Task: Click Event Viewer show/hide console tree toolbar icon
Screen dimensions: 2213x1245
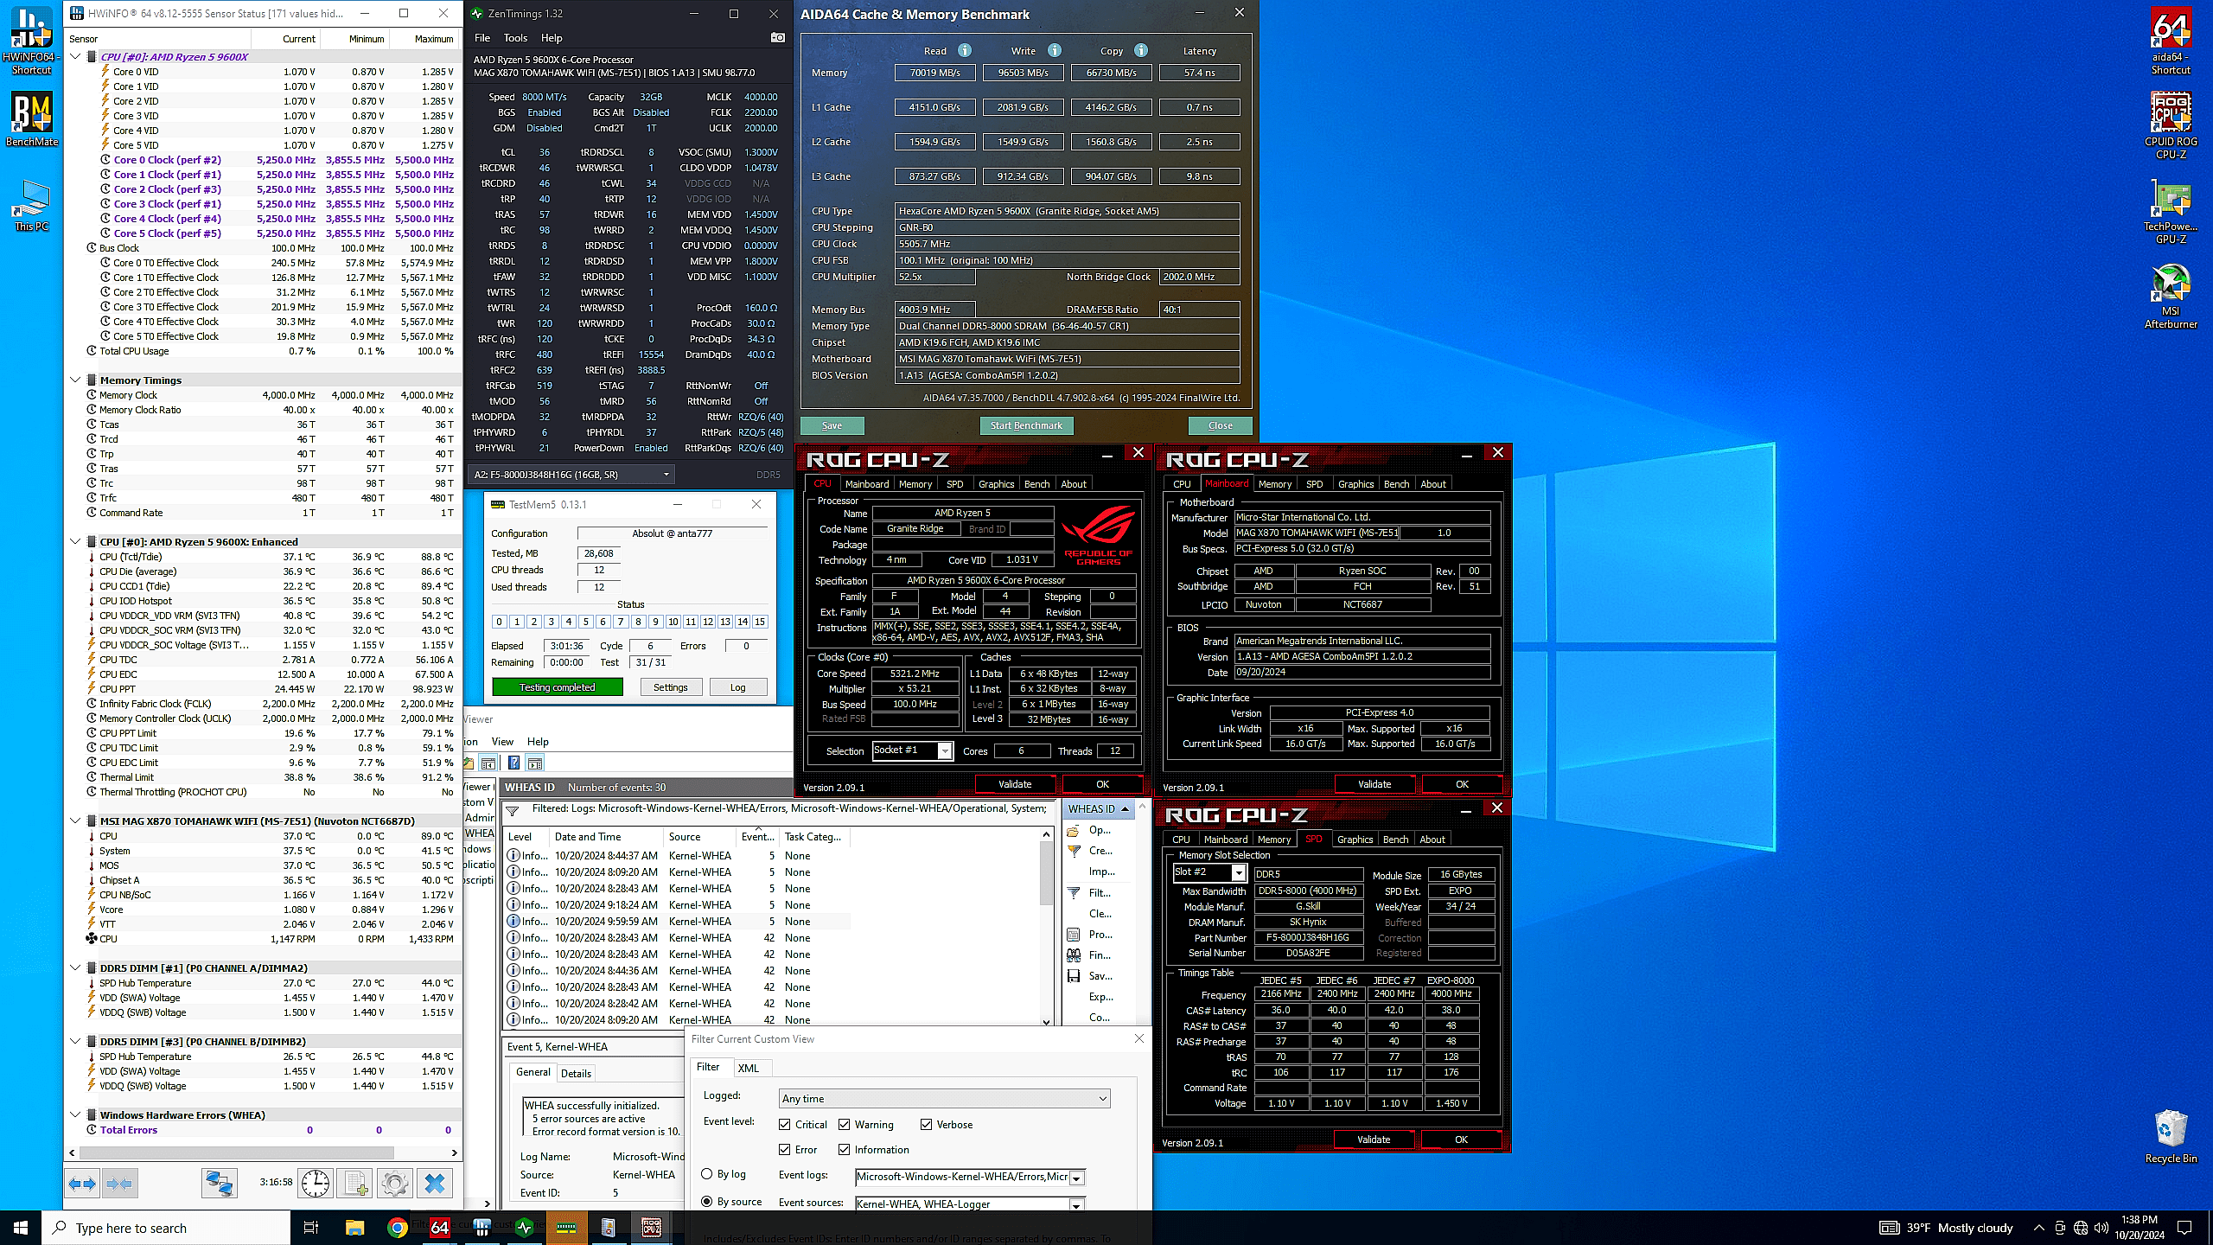Action: [488, 763]
